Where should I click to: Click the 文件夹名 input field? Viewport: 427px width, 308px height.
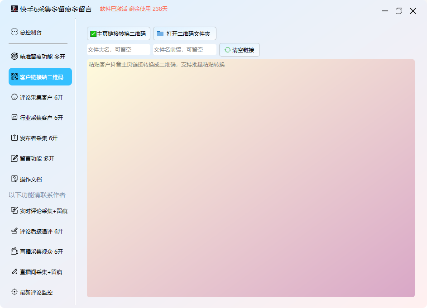pyautogui.click(x=118, y=50)
